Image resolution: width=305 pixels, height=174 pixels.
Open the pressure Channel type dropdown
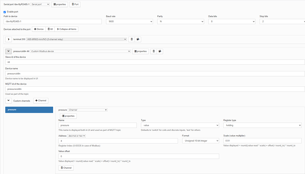click(88, 110)
